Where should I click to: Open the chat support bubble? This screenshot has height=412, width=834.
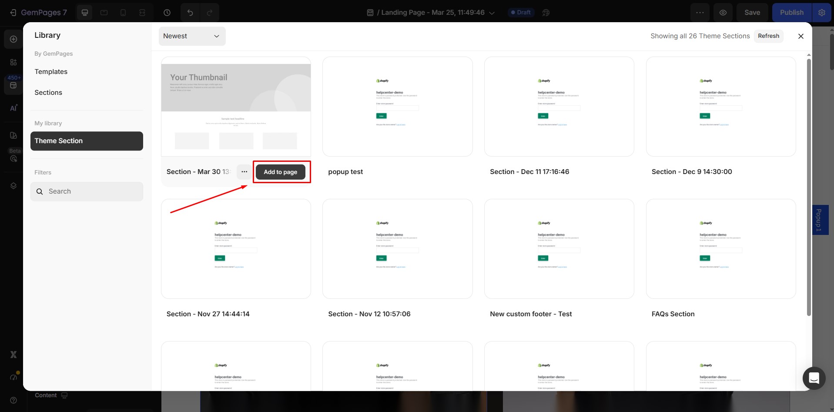tap(814, 378)
